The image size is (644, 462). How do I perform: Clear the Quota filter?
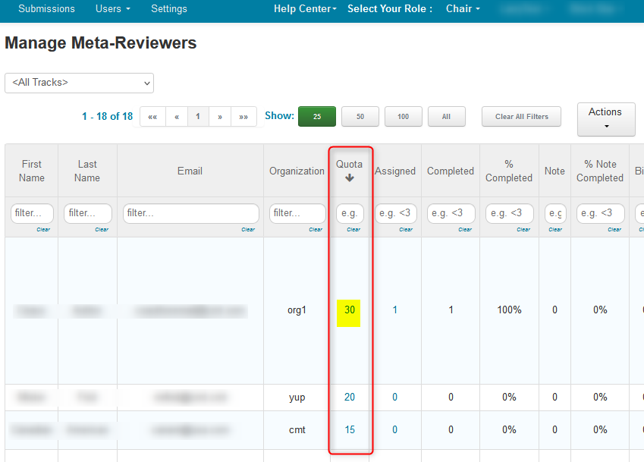coord(353,230)
